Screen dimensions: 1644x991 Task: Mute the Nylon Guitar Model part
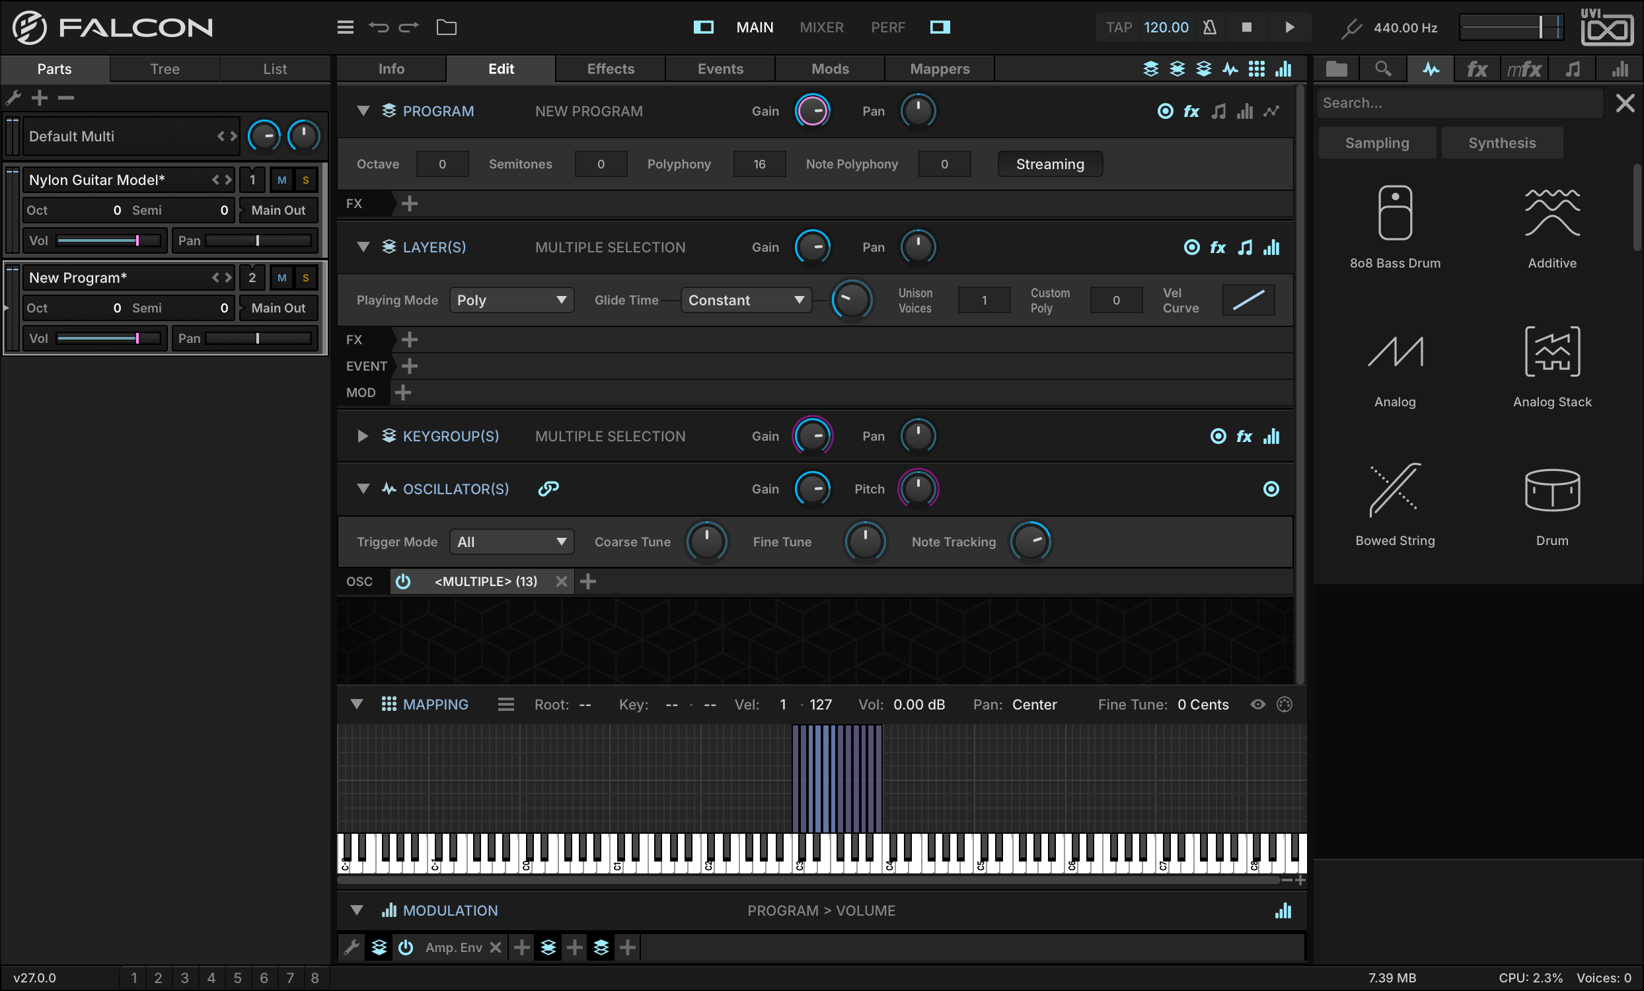281,180
